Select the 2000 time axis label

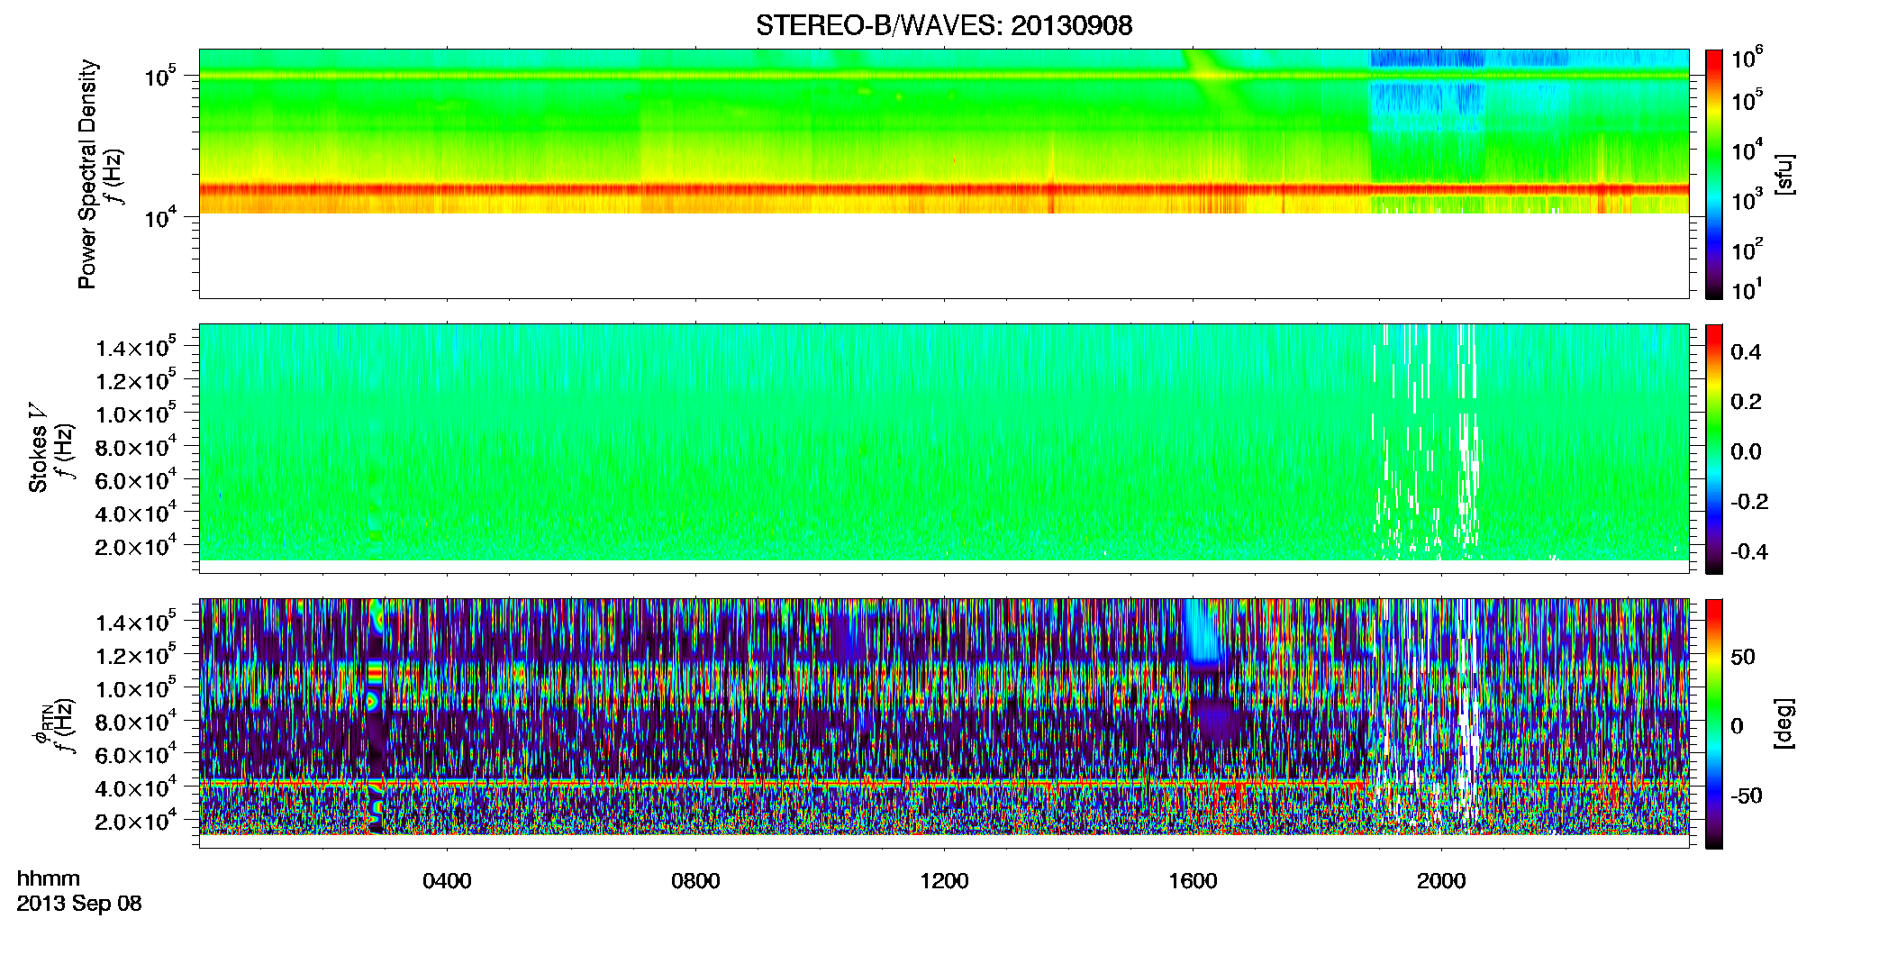tap(1441, 880)
